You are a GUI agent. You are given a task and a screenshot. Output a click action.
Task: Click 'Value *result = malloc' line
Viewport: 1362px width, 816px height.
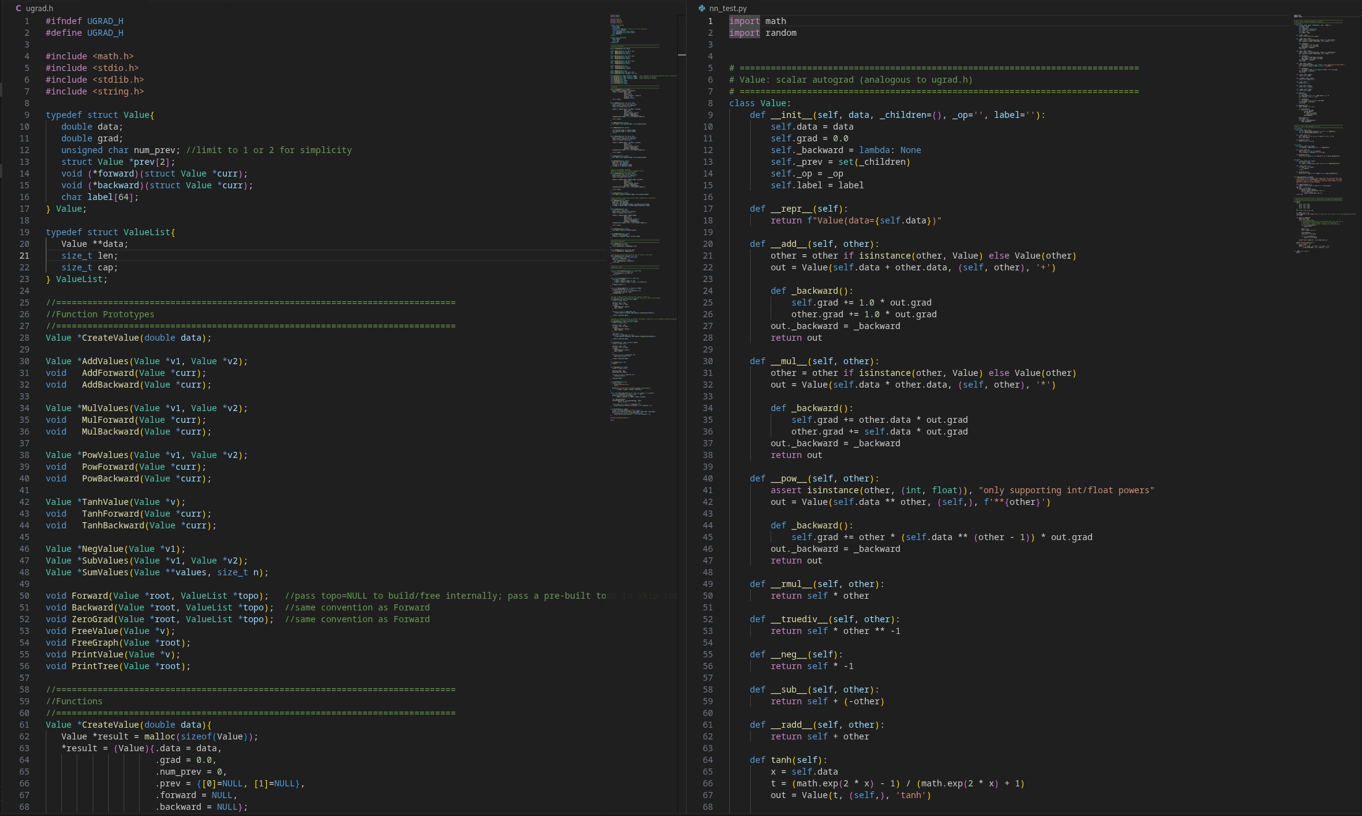point(159,736)
